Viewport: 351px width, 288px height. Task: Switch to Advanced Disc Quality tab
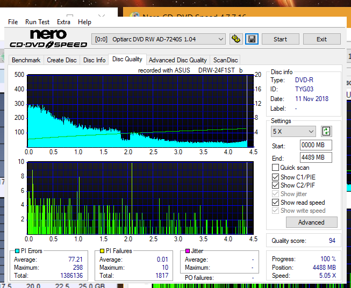pos(178,60)
